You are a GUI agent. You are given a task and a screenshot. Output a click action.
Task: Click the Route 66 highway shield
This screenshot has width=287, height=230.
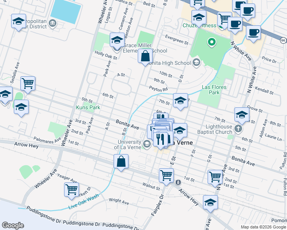(x=283, y=40)
